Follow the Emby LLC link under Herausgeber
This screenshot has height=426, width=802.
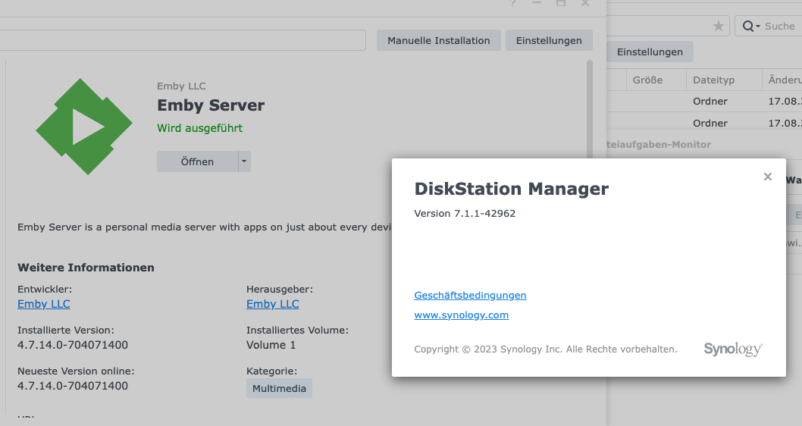click(272, 304)
